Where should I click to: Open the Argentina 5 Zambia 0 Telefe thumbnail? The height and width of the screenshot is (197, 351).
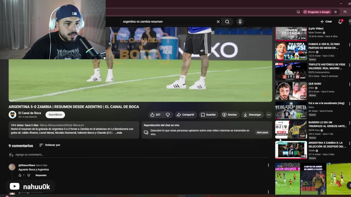(x=291, y=150)
